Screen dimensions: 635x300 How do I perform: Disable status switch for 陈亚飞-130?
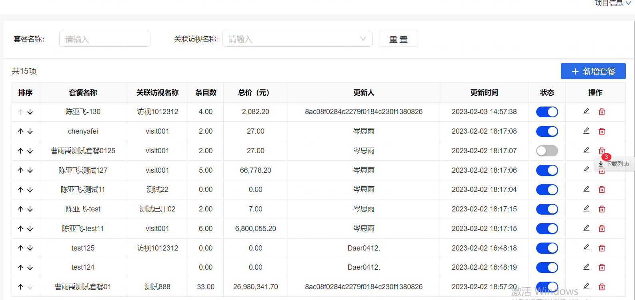pos(547,112)
